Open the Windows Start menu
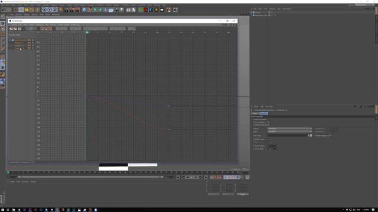378x212 pixels. [x=2, y=210]
